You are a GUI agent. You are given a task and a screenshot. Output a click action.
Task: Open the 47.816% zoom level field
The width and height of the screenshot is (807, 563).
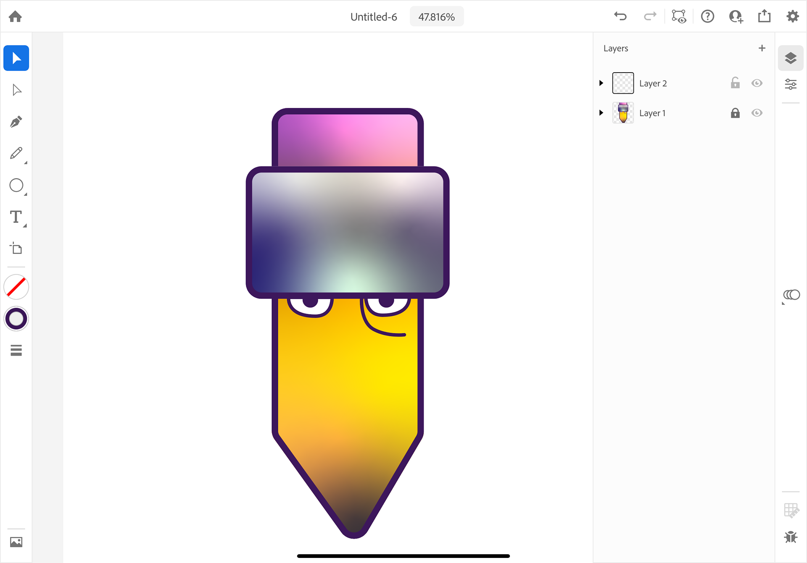[437, 17]
